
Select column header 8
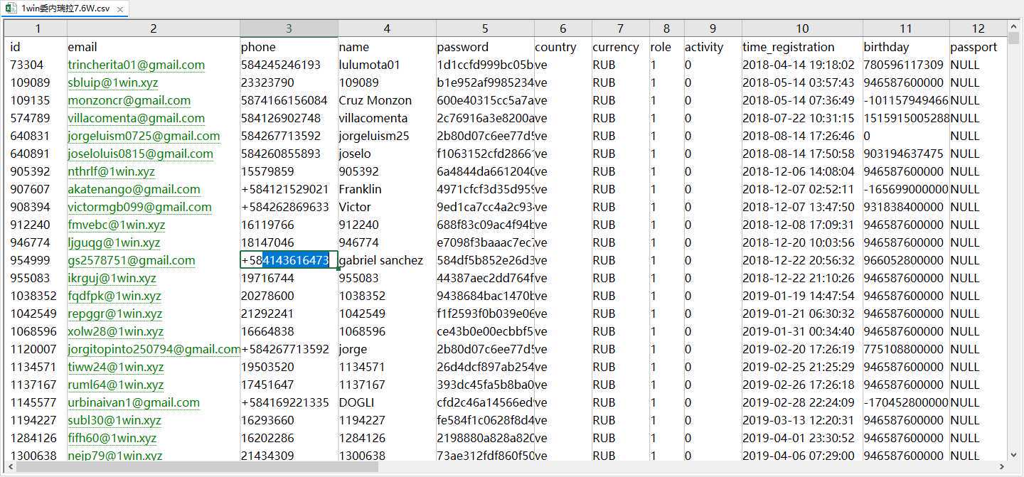point(667,28)
